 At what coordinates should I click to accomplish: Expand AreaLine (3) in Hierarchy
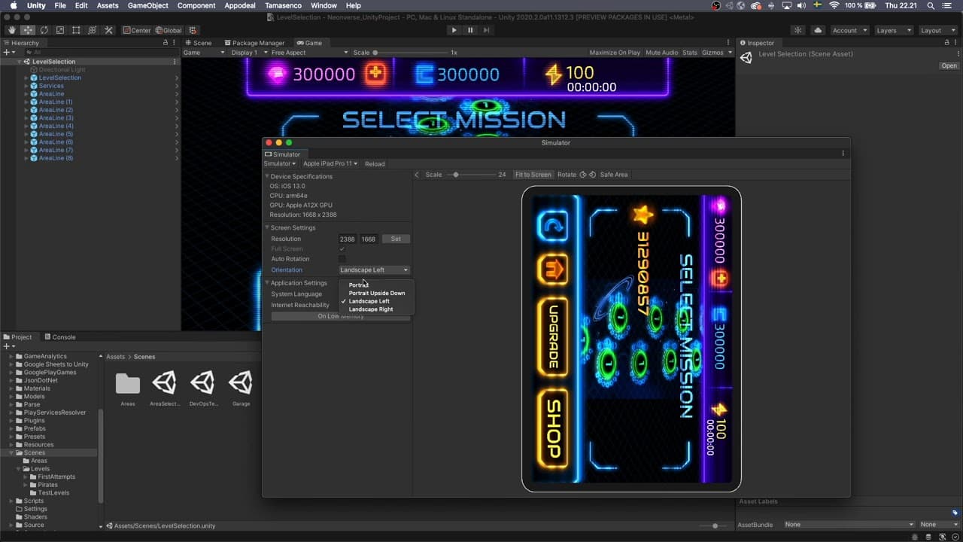click(26, 118)
